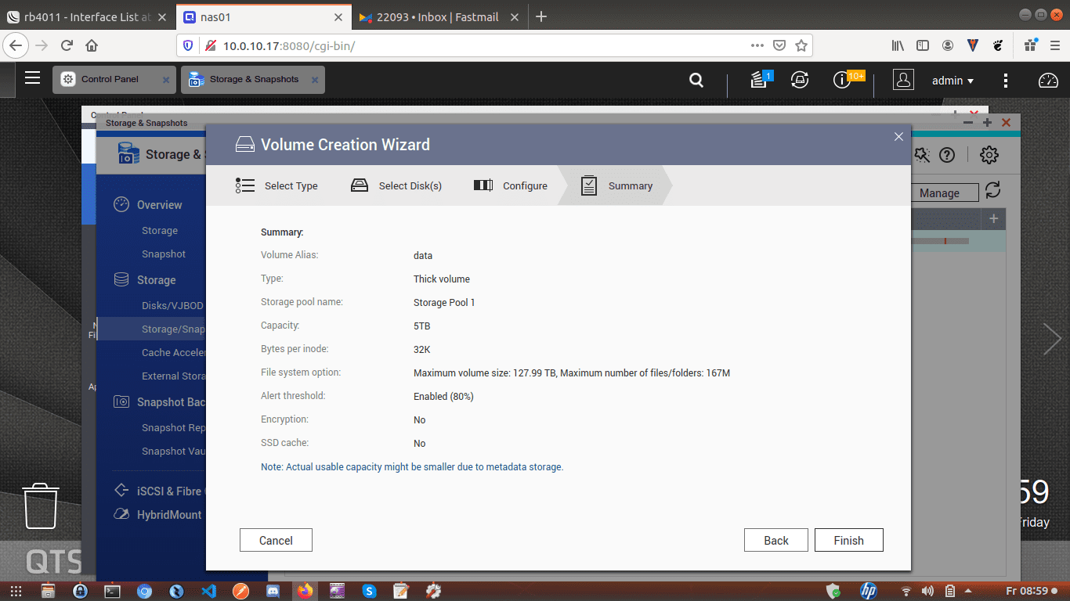Image resolution: width=1070 pixels, height=601 pixels.
Task: Open a new browser tab
Action: coord(541,17)
